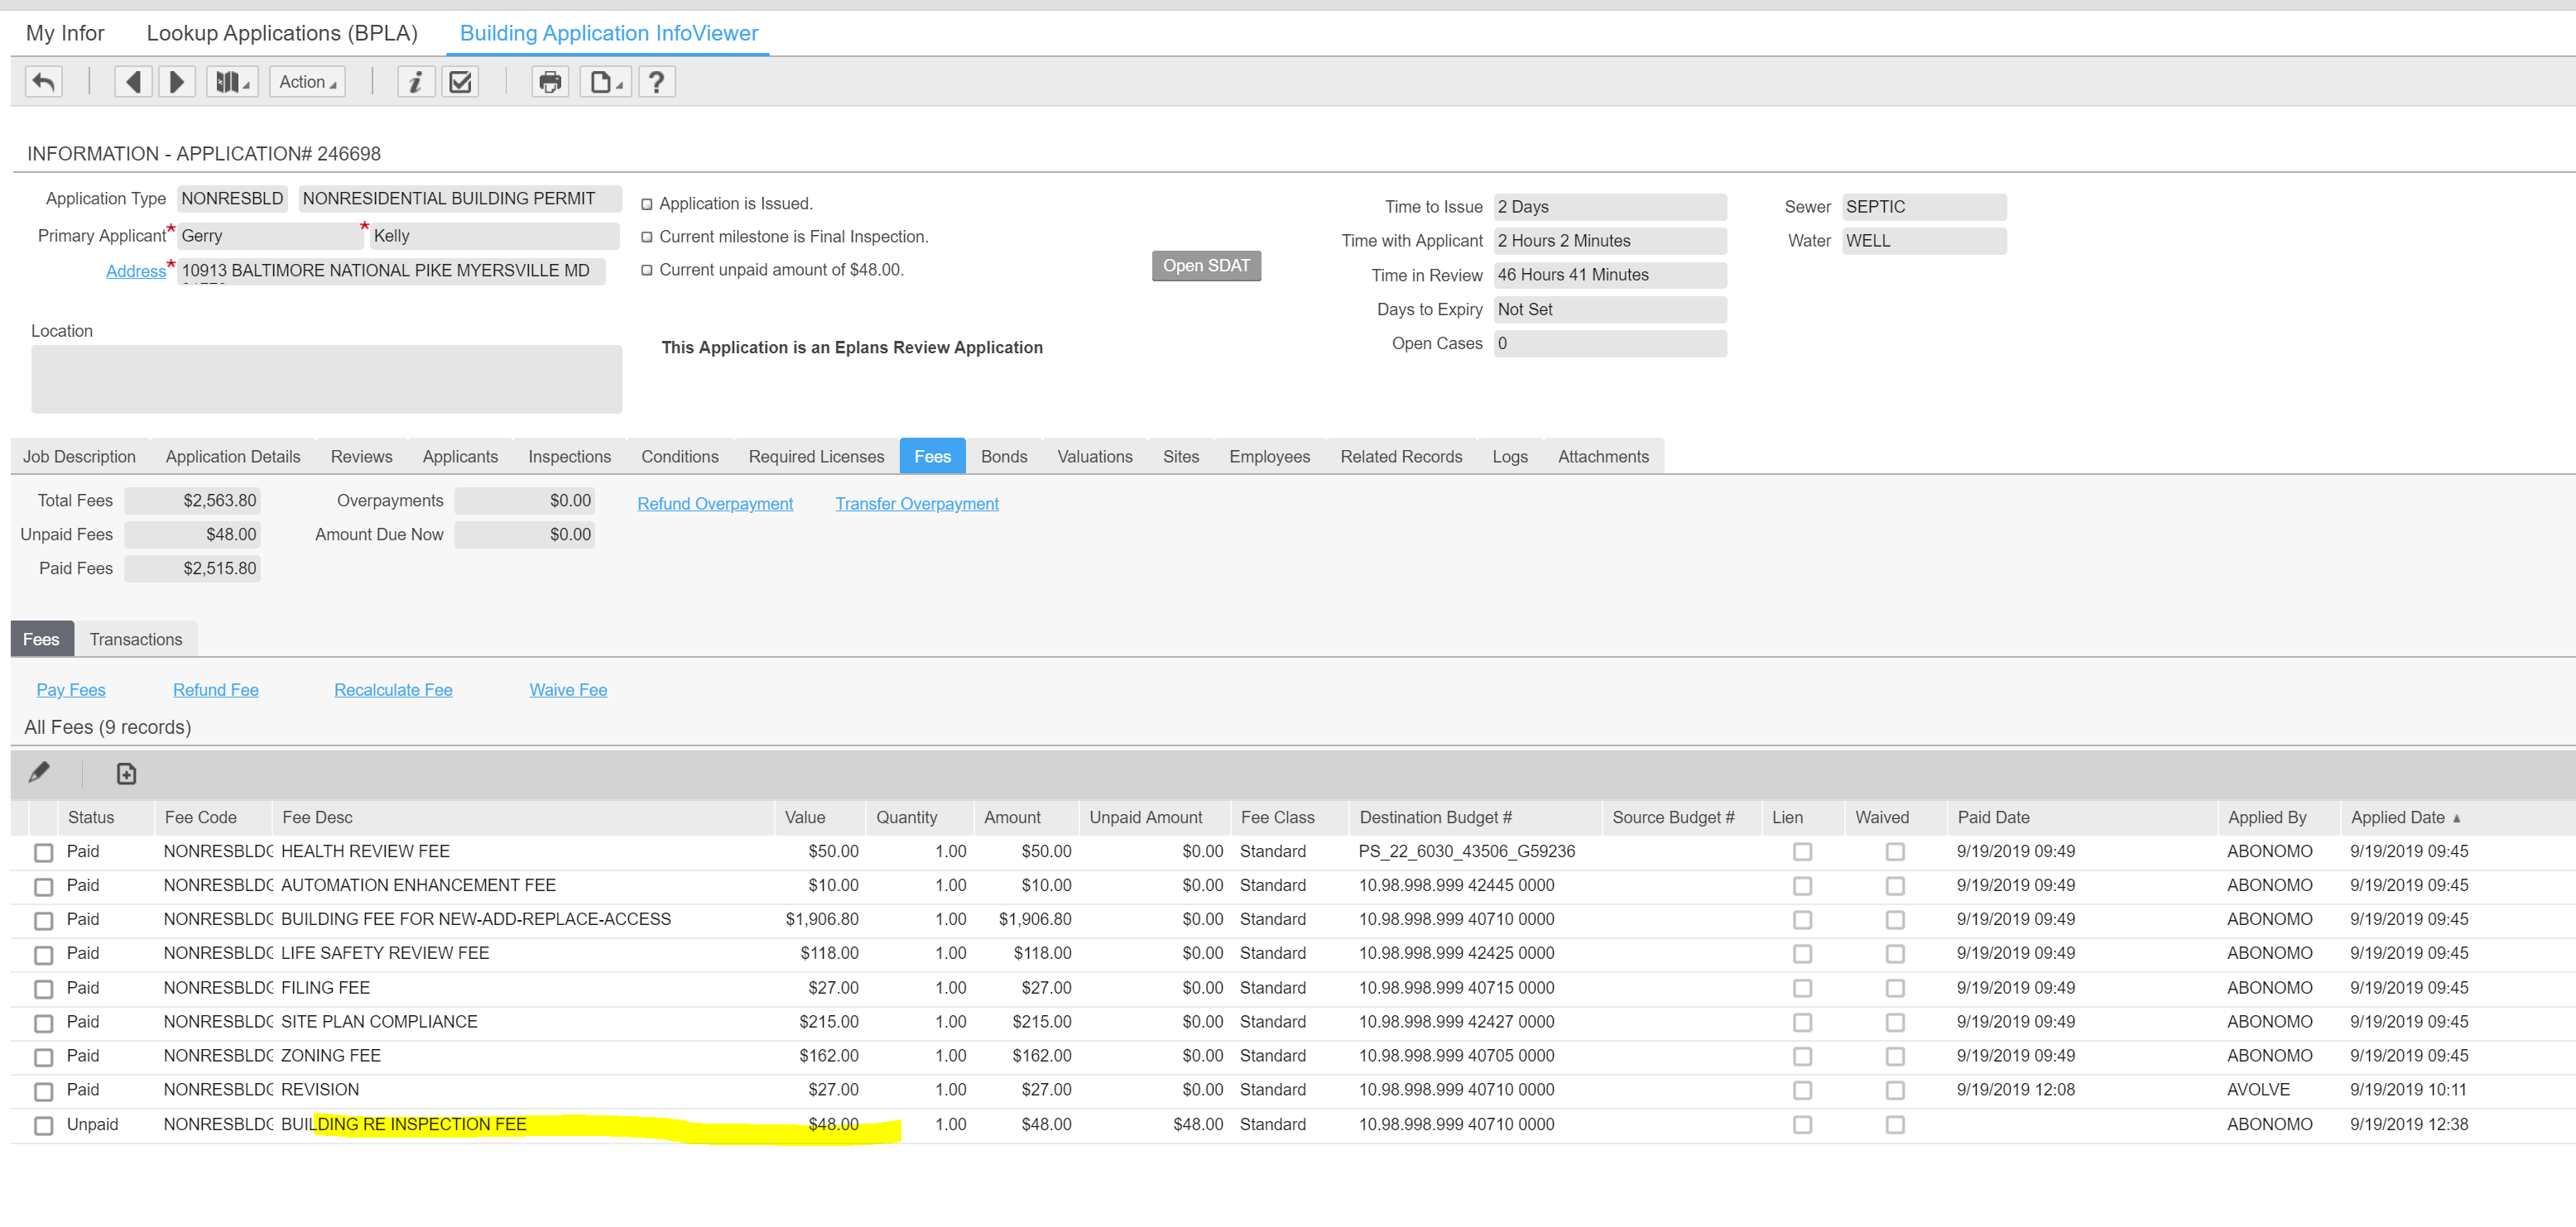Open the Action dropdown menu
This screenshot has width=2576, height=1227.
tap(307, 82)
